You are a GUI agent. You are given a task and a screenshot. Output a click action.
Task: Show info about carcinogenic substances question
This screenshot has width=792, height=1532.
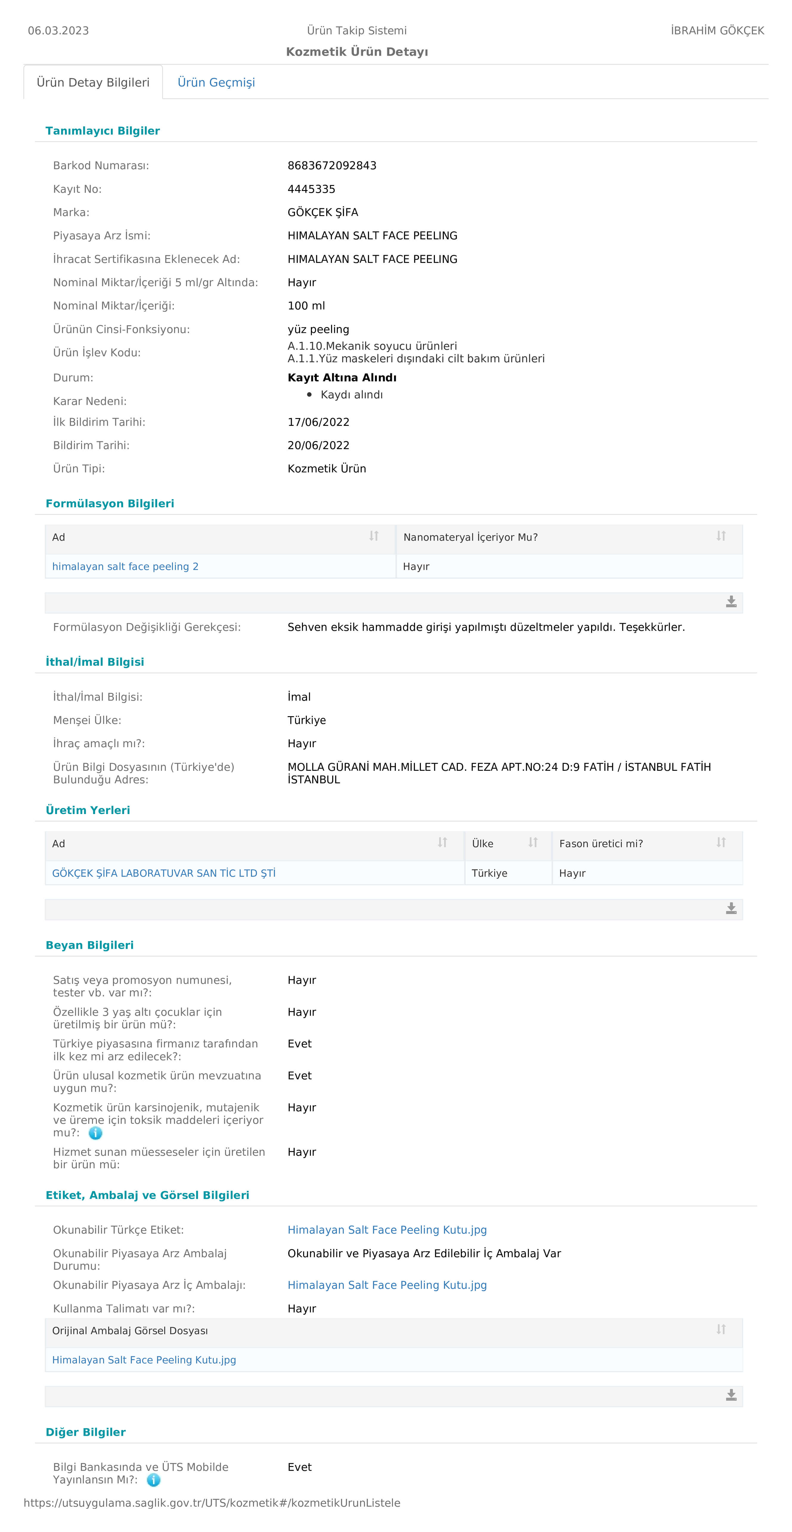pos(96,1133)
